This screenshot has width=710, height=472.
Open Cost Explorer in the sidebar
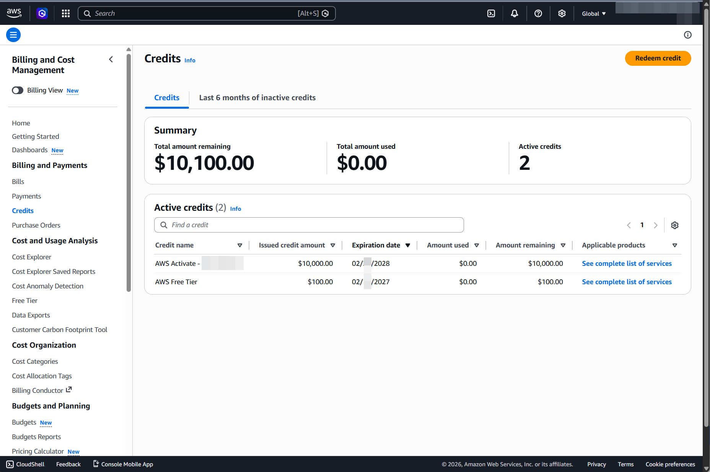point(31,257)
